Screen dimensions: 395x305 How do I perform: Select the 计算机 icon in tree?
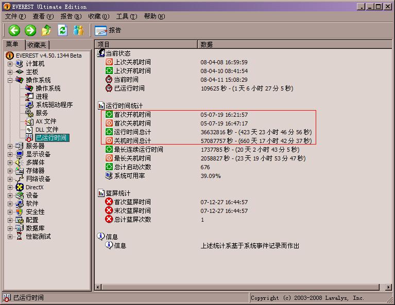(20, 64)
